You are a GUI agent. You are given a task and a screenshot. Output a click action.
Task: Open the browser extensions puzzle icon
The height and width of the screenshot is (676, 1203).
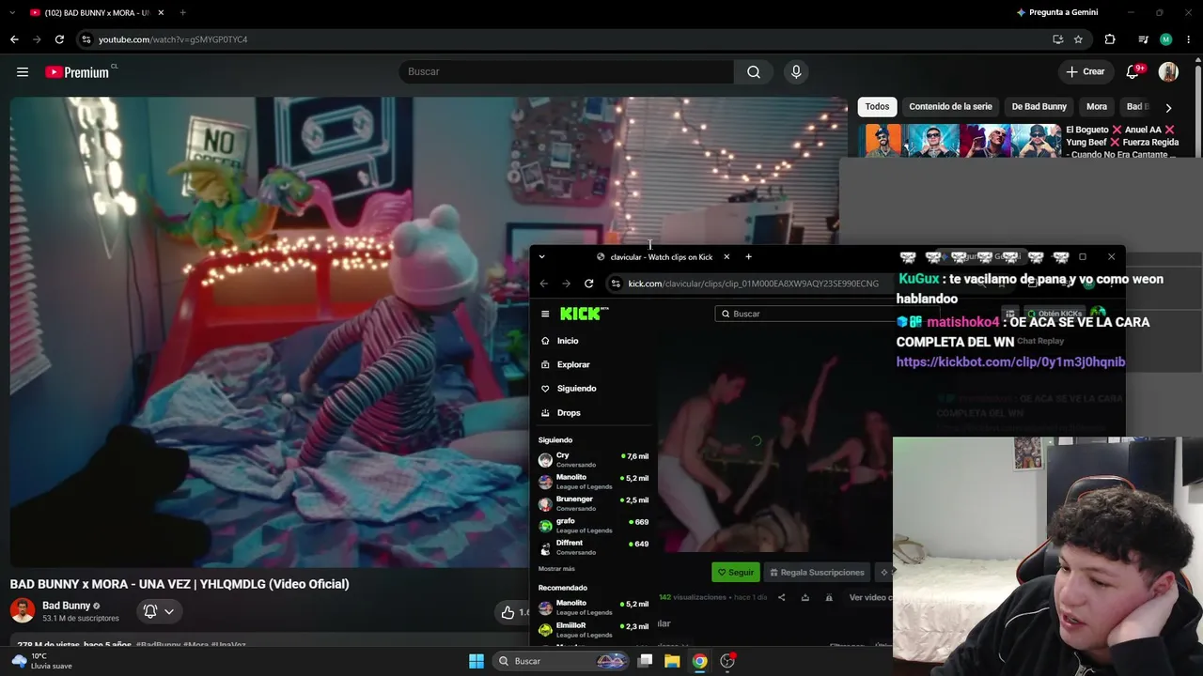pyautogui.click(x=1110, y=39)
